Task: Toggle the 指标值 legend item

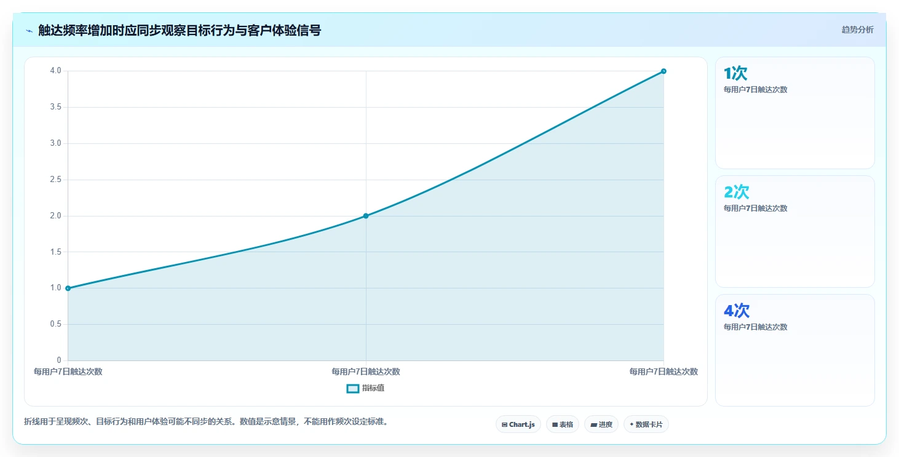Action: pos(366,388)
